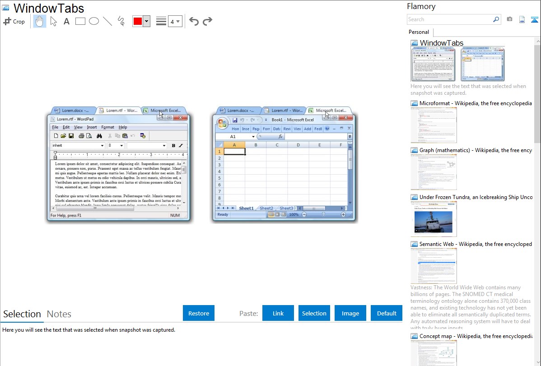Pick the freehand scribble tool
The height and width of the screenshot is (366, 541).
tap(121, 21)
